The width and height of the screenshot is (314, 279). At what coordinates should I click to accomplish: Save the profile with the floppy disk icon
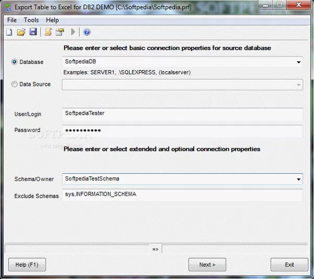tap(33, 32)
